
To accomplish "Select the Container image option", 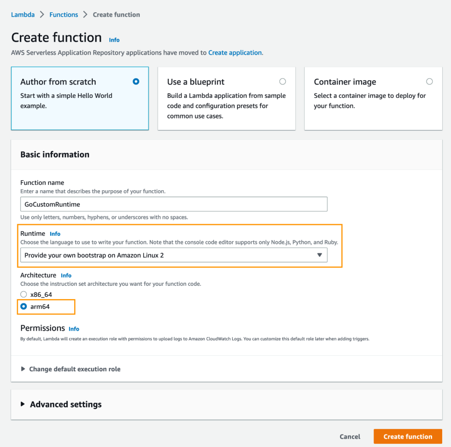I will click(429, 81).
